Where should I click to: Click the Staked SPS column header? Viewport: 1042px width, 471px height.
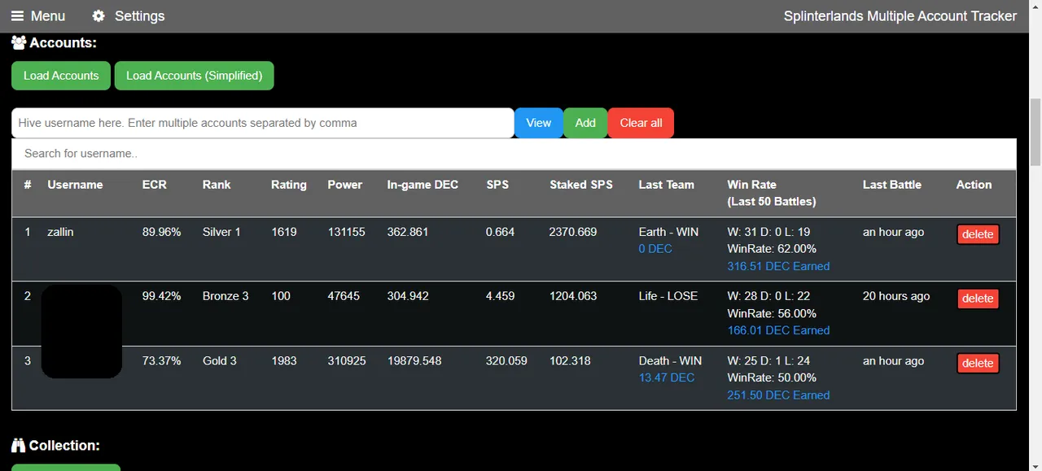[580, 185]
